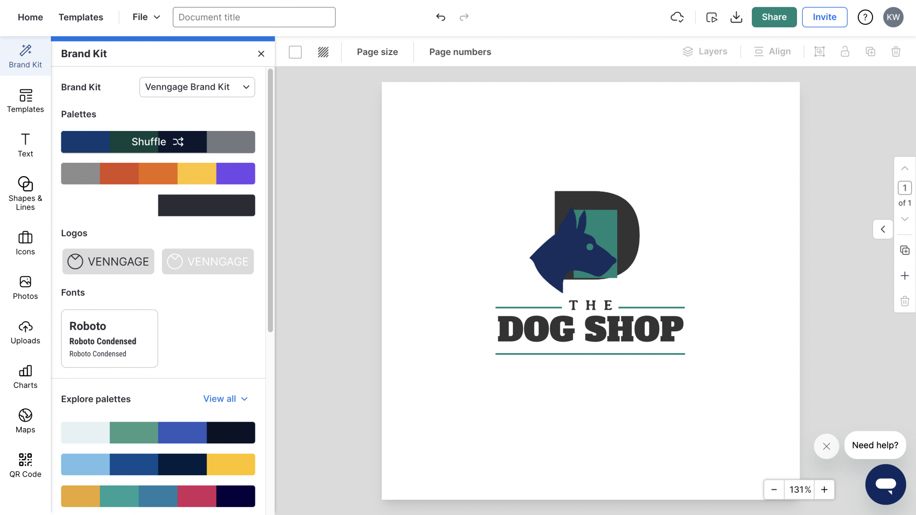Share the document
This screenshot has width=916, height=515.
coord(774,17)
